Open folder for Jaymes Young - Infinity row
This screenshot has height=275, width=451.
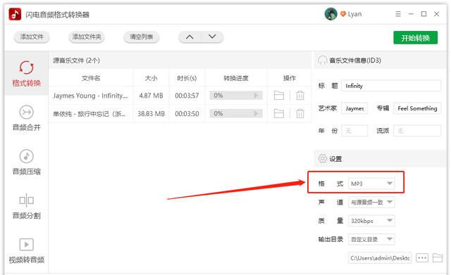tap(279, 96)
